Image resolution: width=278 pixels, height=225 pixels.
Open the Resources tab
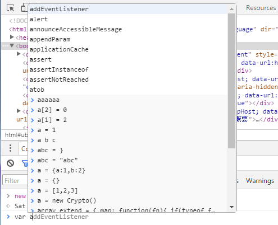coord(261,8)
